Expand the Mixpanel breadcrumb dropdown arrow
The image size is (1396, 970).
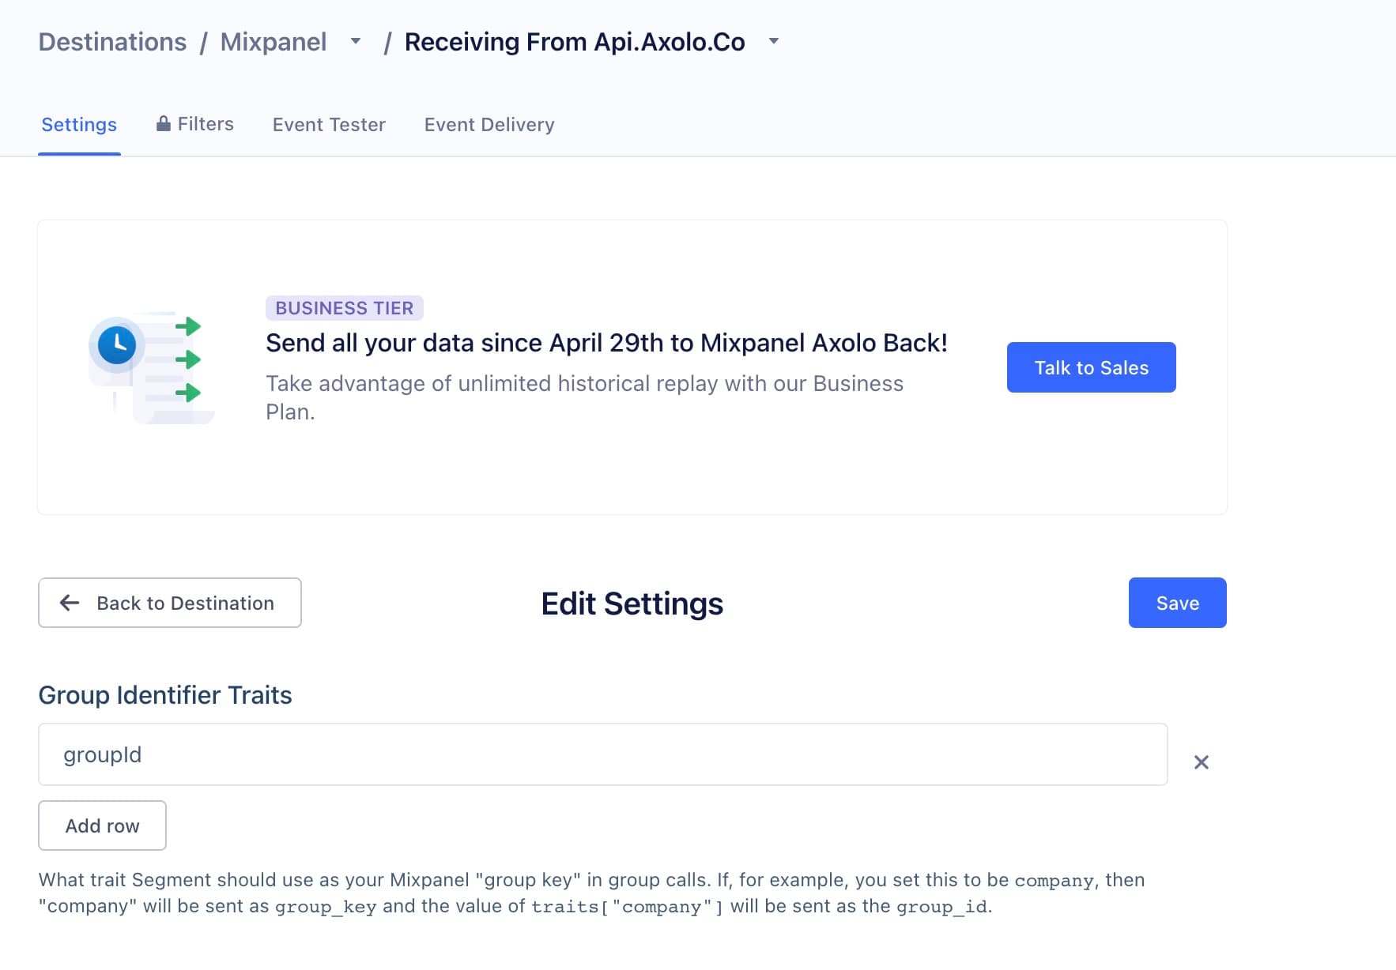[356, 41]
